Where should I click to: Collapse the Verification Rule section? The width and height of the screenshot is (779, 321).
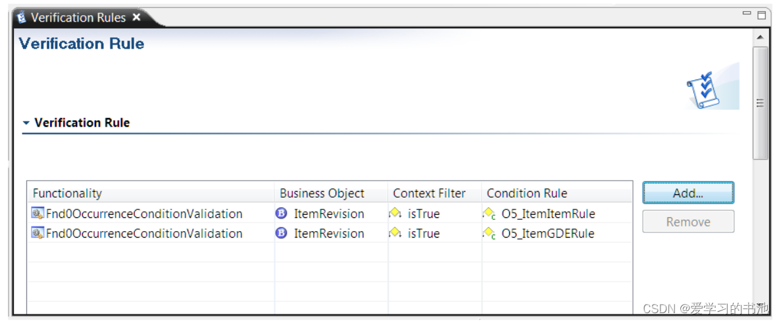point(26,123)
